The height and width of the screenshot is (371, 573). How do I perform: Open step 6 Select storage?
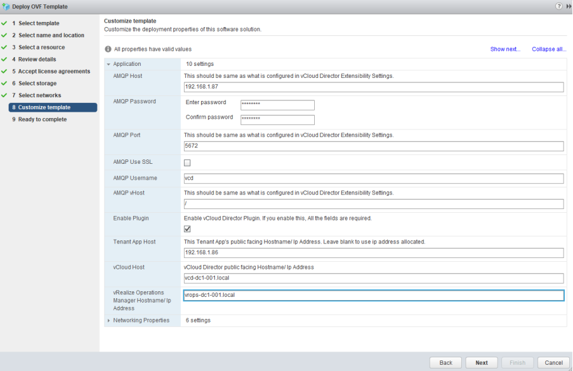pos(37,83)
